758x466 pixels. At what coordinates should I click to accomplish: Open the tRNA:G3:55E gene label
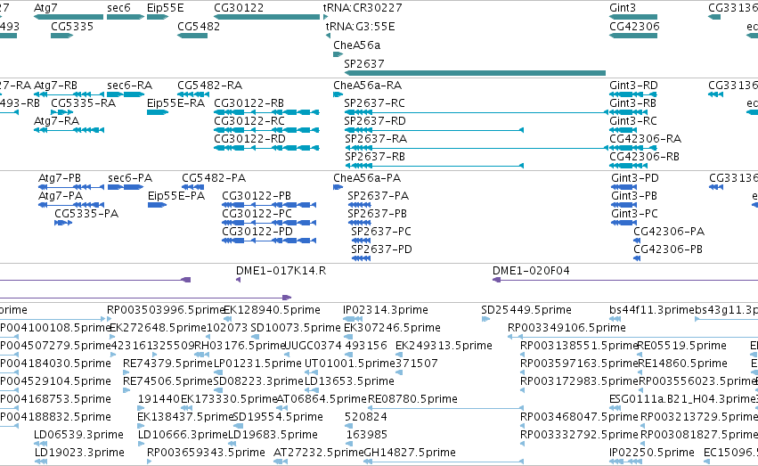(360, 27)
